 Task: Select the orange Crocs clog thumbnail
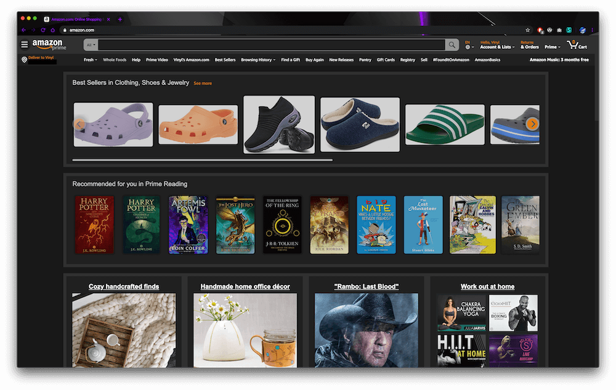pos(198,124)
